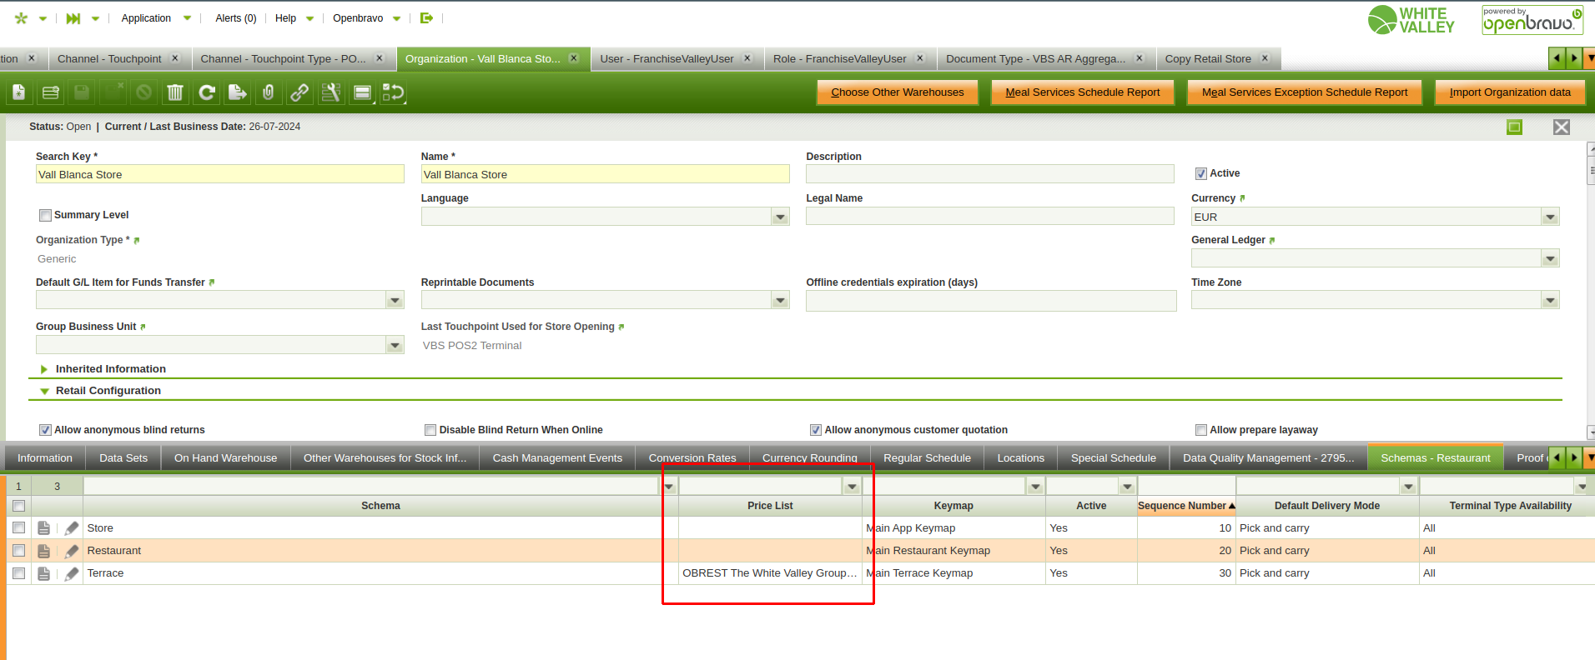The image size is (1595, 660).
Task: Click the chain link icon in toolbar
Action: pyautogui.click(x=299, y=92)
